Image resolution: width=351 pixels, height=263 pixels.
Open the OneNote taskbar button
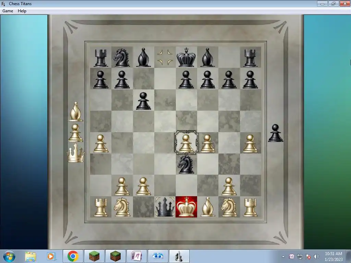[136, 256]
